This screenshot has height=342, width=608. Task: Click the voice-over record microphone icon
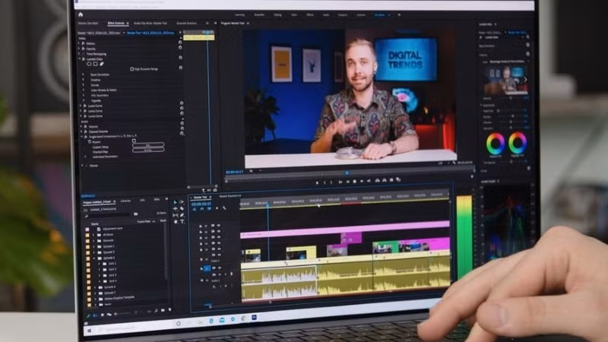tap(232, 274)
